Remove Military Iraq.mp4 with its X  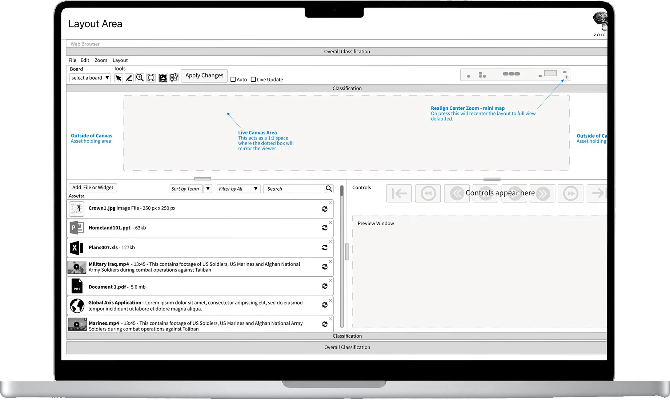330,261
